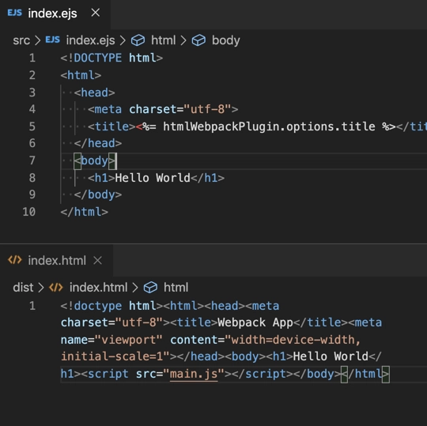Click line number 10 of index.ejs
Image resolution: width=427 pixels, height=426 pixels.
[x=29, y=212]
